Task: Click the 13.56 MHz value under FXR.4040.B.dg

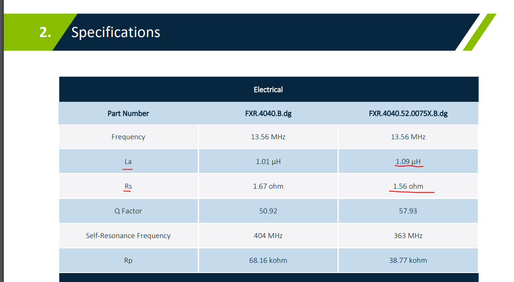Action: click(268, 137)
